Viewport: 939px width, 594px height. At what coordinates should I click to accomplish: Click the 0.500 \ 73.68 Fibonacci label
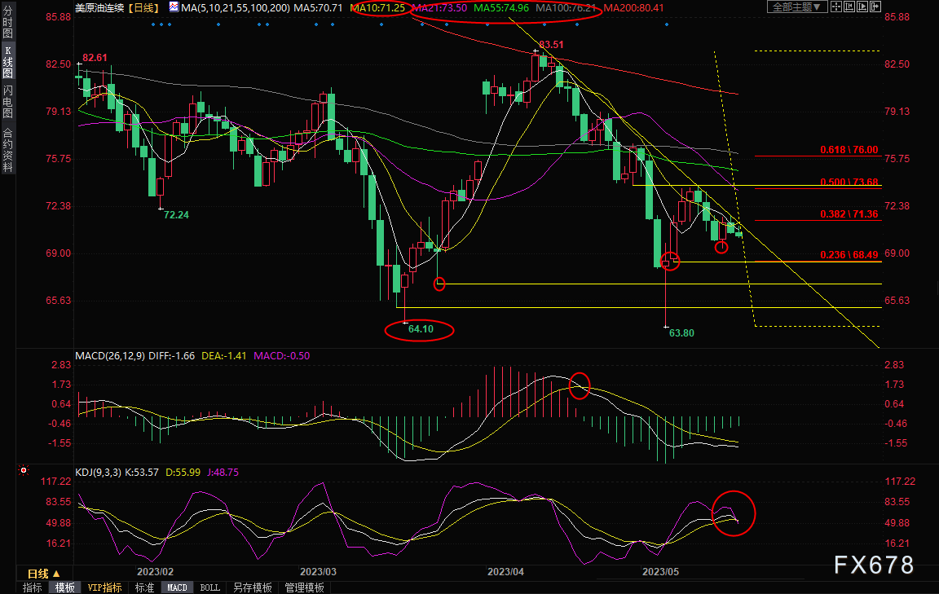pyautogui.click(x=849, y=182)
